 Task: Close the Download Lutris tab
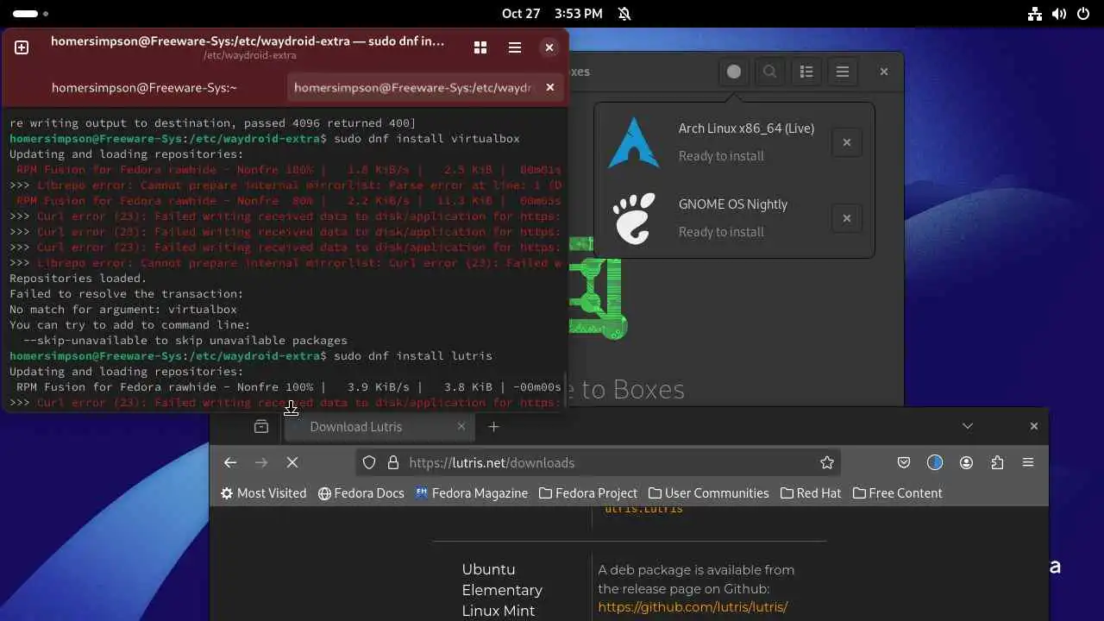(x=461, y=426)
